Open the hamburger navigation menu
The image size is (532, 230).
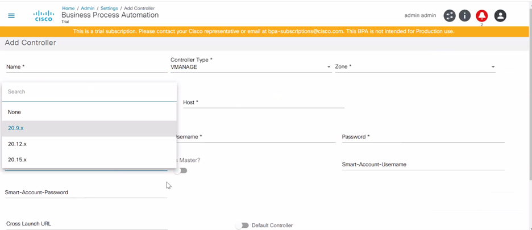pos(11,16)
